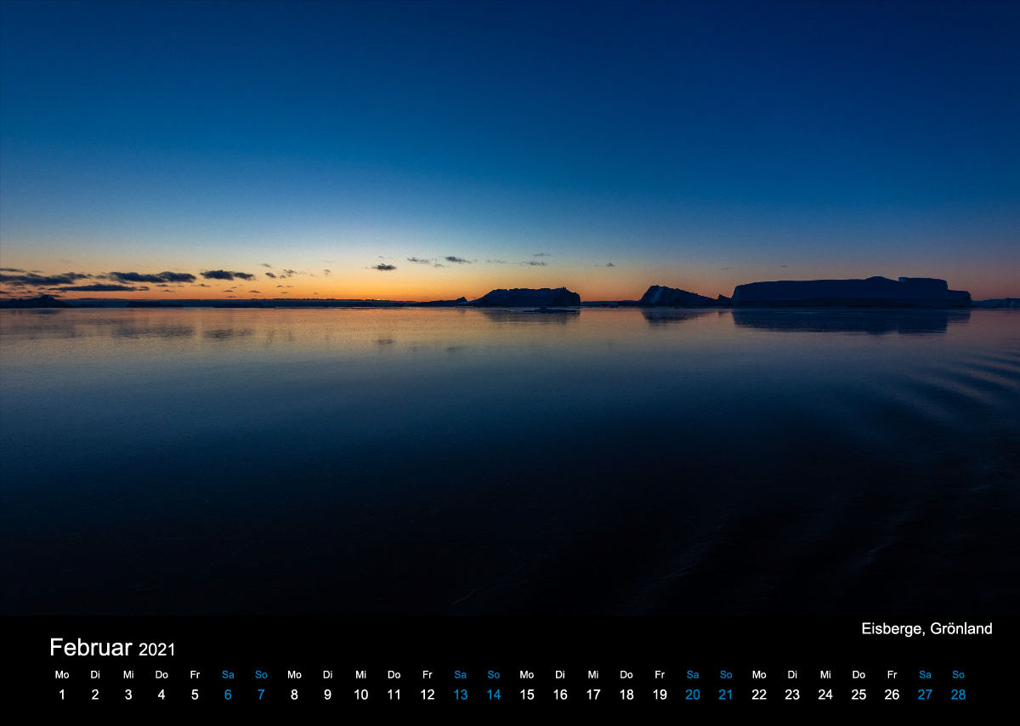Click day 22 in the calendar
The image size is (1020, 726).
pos(759,695)
